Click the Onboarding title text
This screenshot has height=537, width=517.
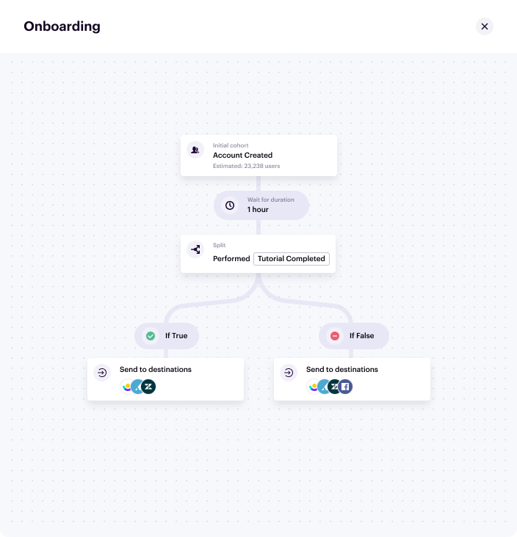point(62,26)
